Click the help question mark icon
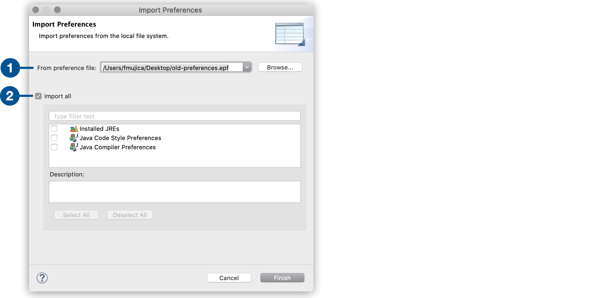This screenshot has width=611, height=298. [x=42, y=277]
